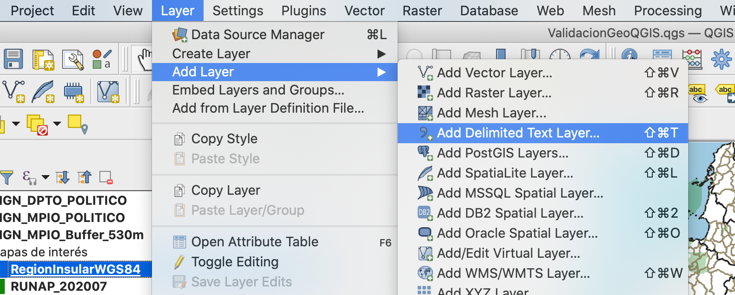The image size is (735, 295).
Task: Choose Add Delimited Text Layer
Action: 543,133
